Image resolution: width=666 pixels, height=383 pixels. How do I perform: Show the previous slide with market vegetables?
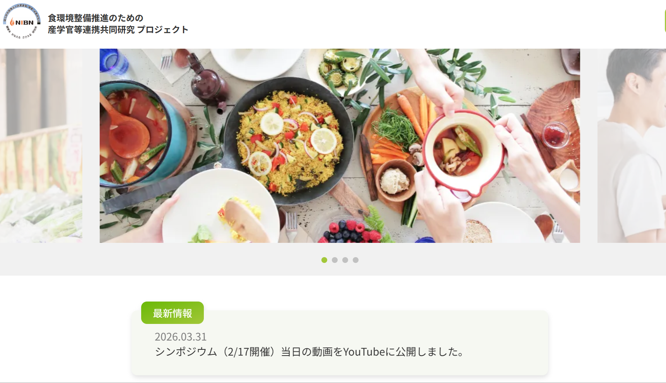(x=41, y=146)
